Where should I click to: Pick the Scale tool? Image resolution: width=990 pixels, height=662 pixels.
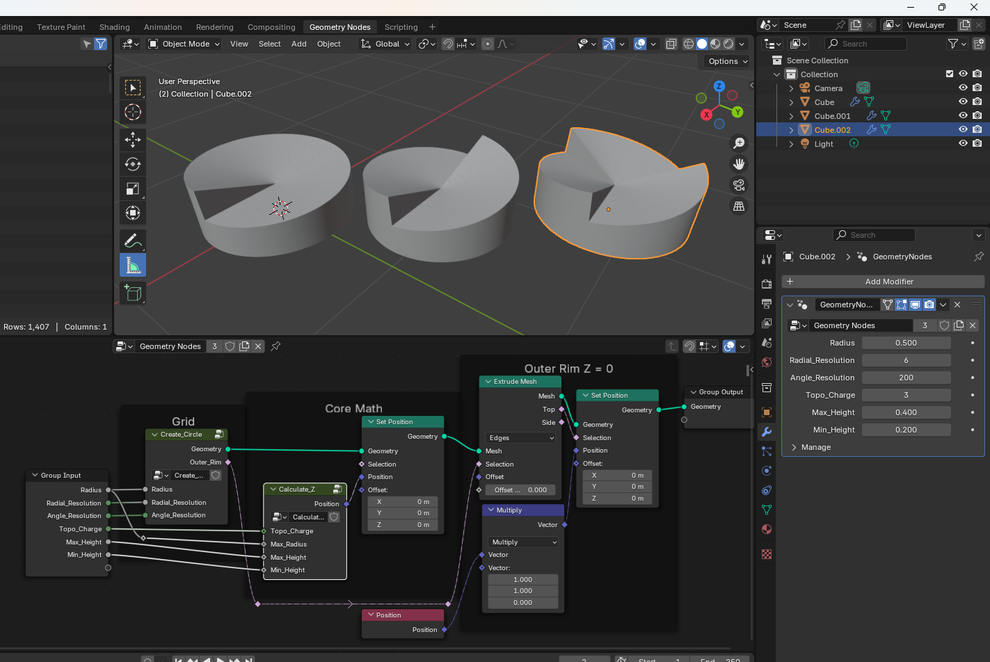point(132,188)
